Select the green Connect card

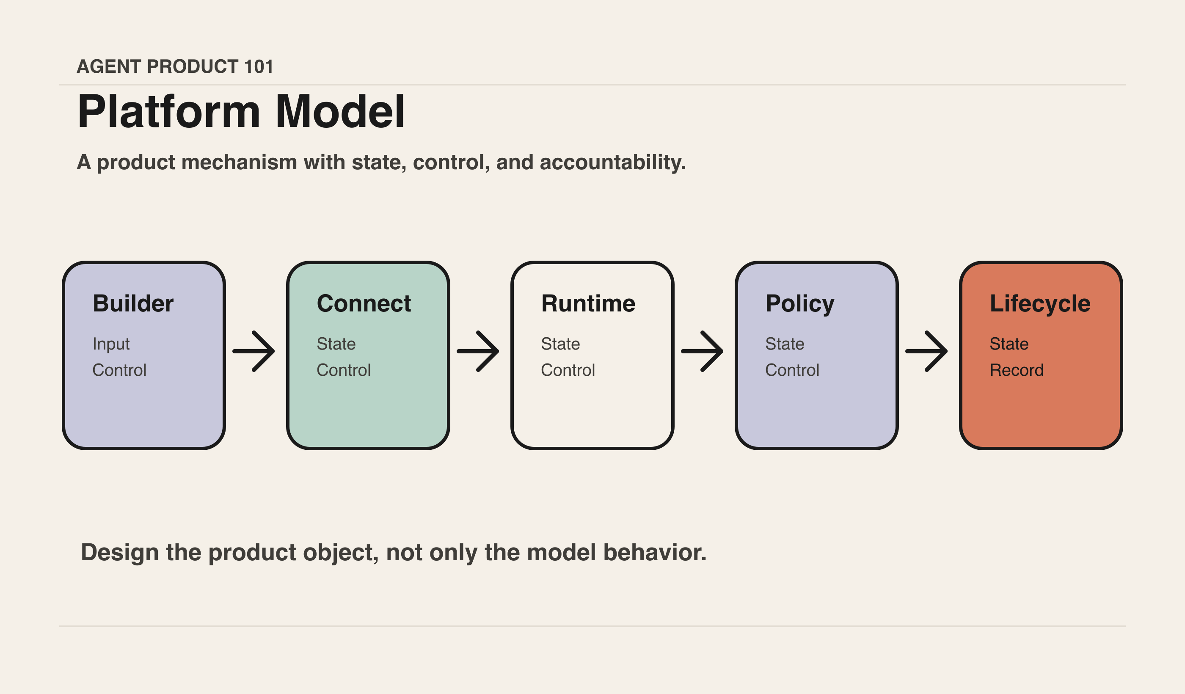click(368, 355)
